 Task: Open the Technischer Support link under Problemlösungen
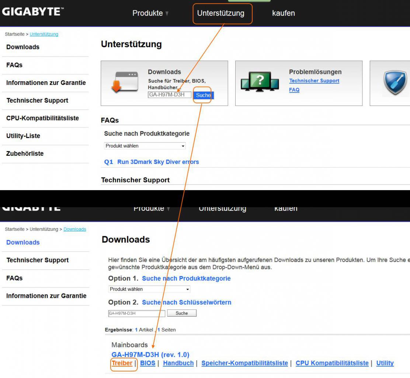[x=314, y=80]
